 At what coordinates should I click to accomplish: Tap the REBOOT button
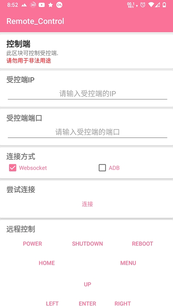point(142,244)
